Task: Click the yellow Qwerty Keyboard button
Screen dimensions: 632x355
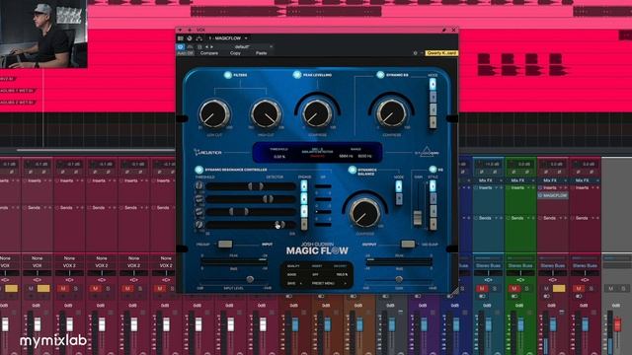Action: click(441, 53)
